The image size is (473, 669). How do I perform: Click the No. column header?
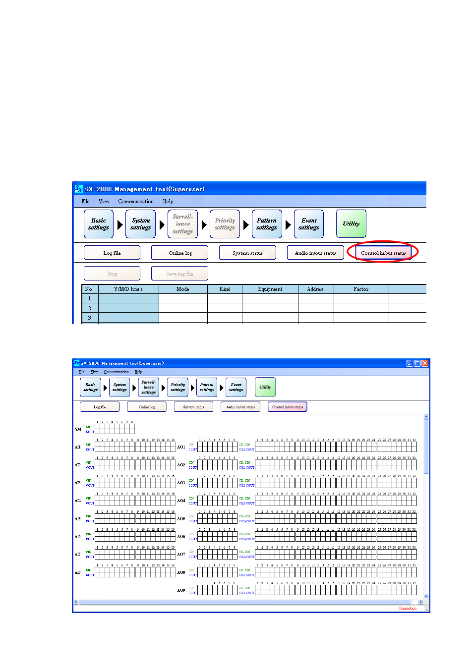pos(90,289)
